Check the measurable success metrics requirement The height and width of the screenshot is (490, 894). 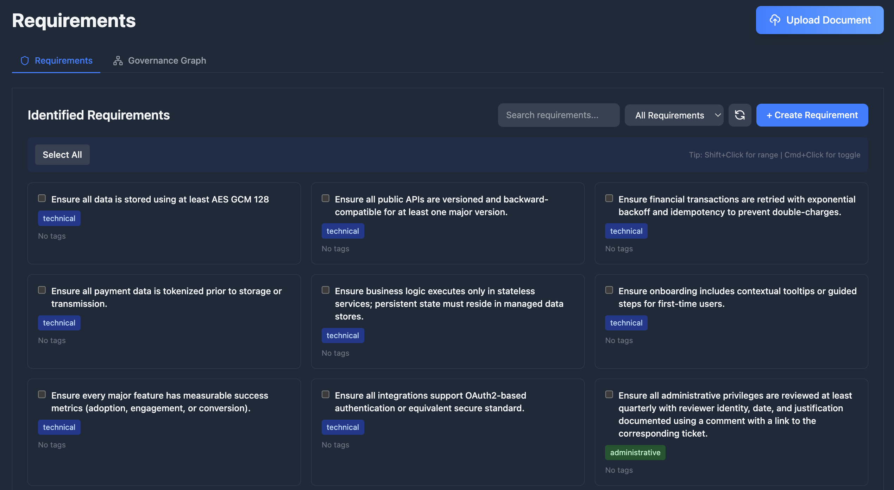click(x=42, y=394)
